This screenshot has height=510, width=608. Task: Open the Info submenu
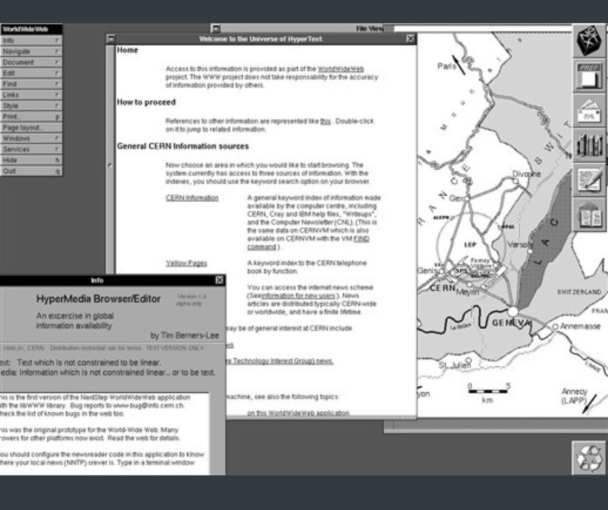pos(31,40)
